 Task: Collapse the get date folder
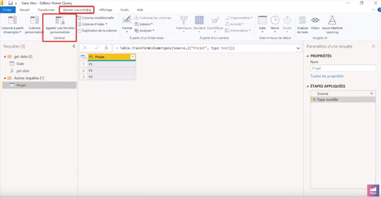[4, 56]
